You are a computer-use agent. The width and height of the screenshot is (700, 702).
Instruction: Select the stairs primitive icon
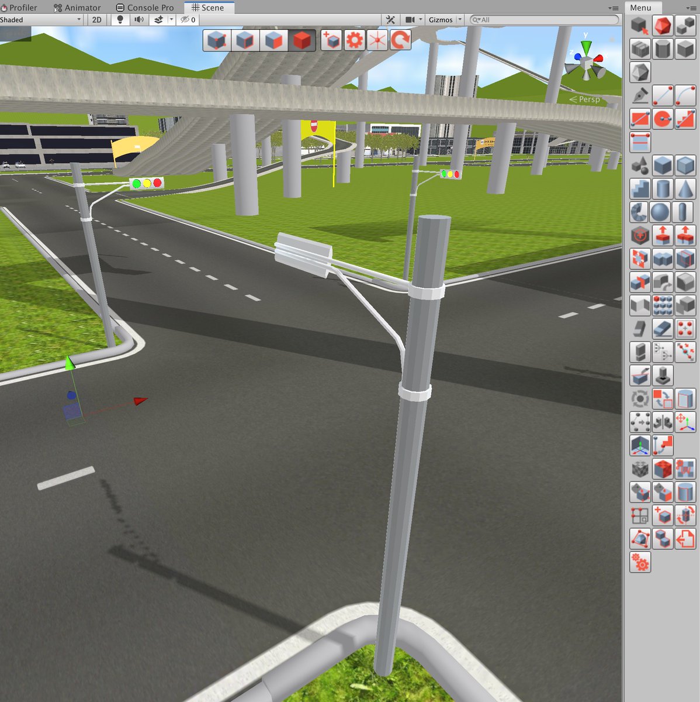[x=639, y=188]
